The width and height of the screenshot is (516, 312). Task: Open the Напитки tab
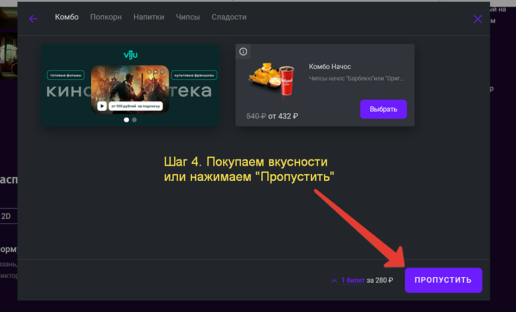149,17
